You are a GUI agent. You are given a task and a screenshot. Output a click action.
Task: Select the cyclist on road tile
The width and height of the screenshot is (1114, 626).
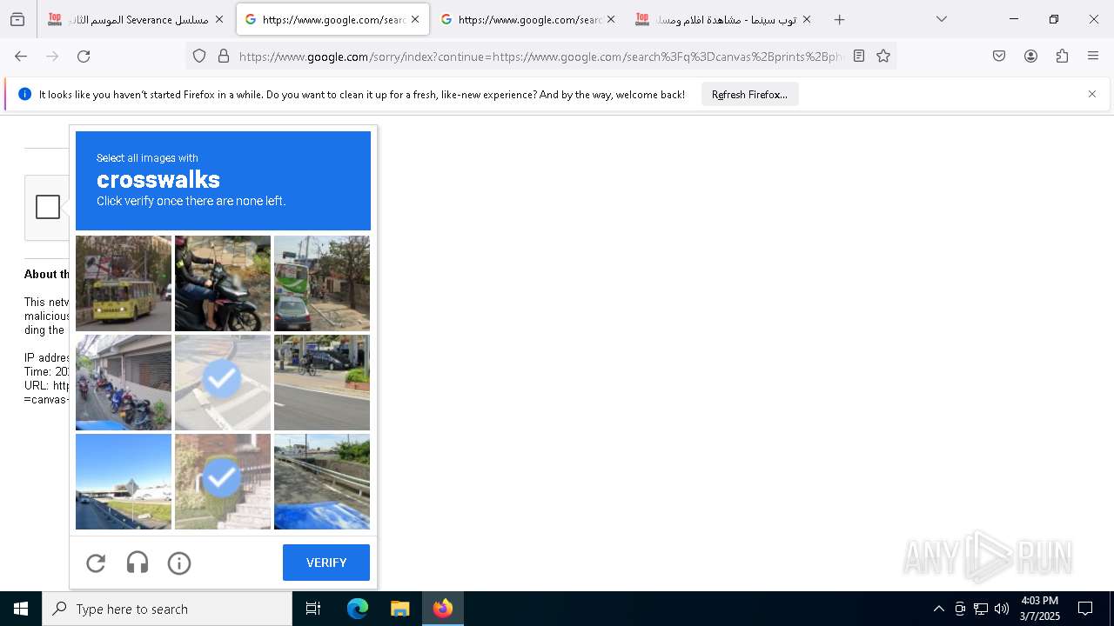pyautogui.click(x=322, y=383)
